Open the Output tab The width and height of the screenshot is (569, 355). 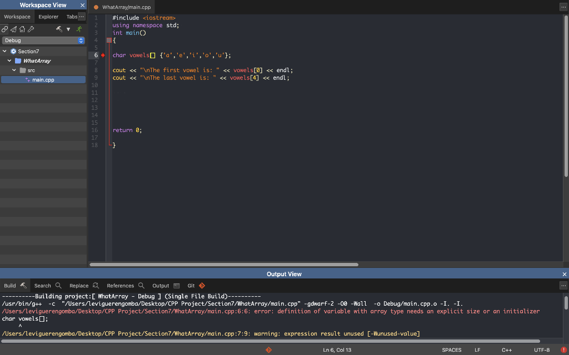[166, 286]
